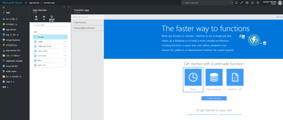The image size is (283, 120).
Task: Open the ellipsis menu of the sixth app row
Action: point(65,60)
